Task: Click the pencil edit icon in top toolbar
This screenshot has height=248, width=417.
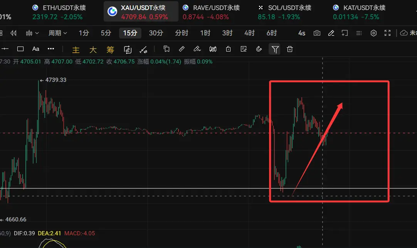Action: coord(331,33)
